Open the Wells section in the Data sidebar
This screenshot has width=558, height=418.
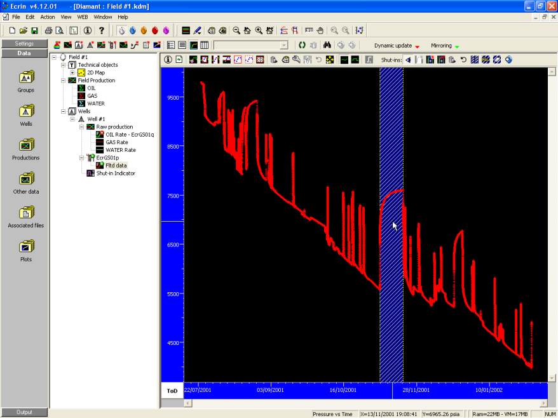25,112
